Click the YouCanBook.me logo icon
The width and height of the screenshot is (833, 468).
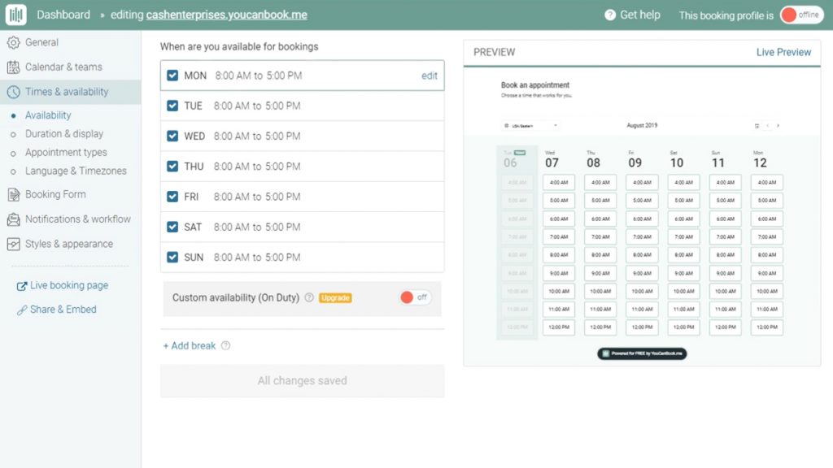click(16, 15)
